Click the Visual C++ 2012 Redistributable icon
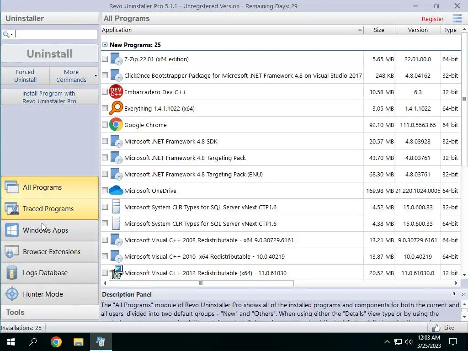 click(116, 272)
